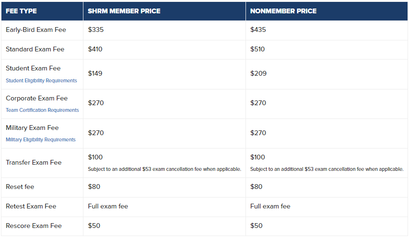Click the Student Exam Fee label

coord(33,68)
